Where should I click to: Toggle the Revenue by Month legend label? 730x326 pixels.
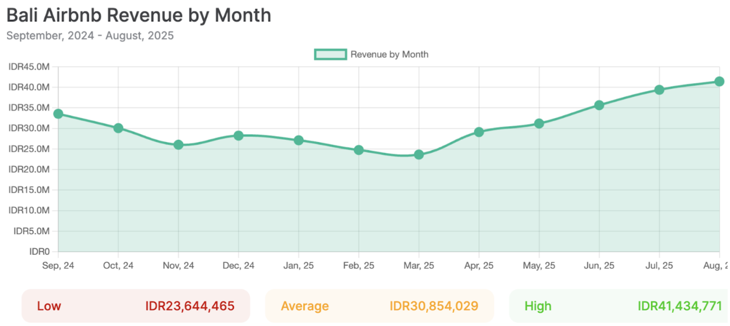coord(389,54)
